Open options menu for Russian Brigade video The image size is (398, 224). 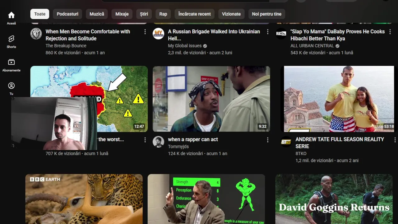click(268, 32)
